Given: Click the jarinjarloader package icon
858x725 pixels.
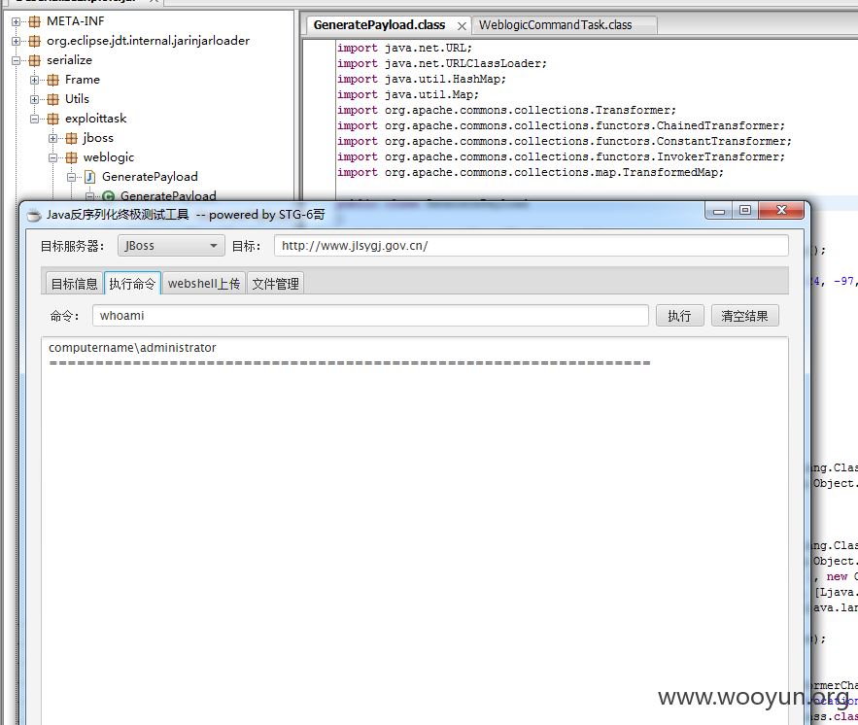Looking at the screenshot, I should (x=34, y=41).
